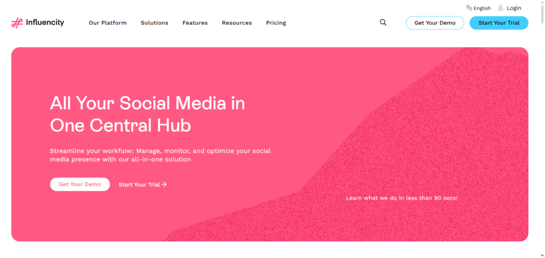Select the English language option
Screen dimensions: 545x258
point(482,9)
